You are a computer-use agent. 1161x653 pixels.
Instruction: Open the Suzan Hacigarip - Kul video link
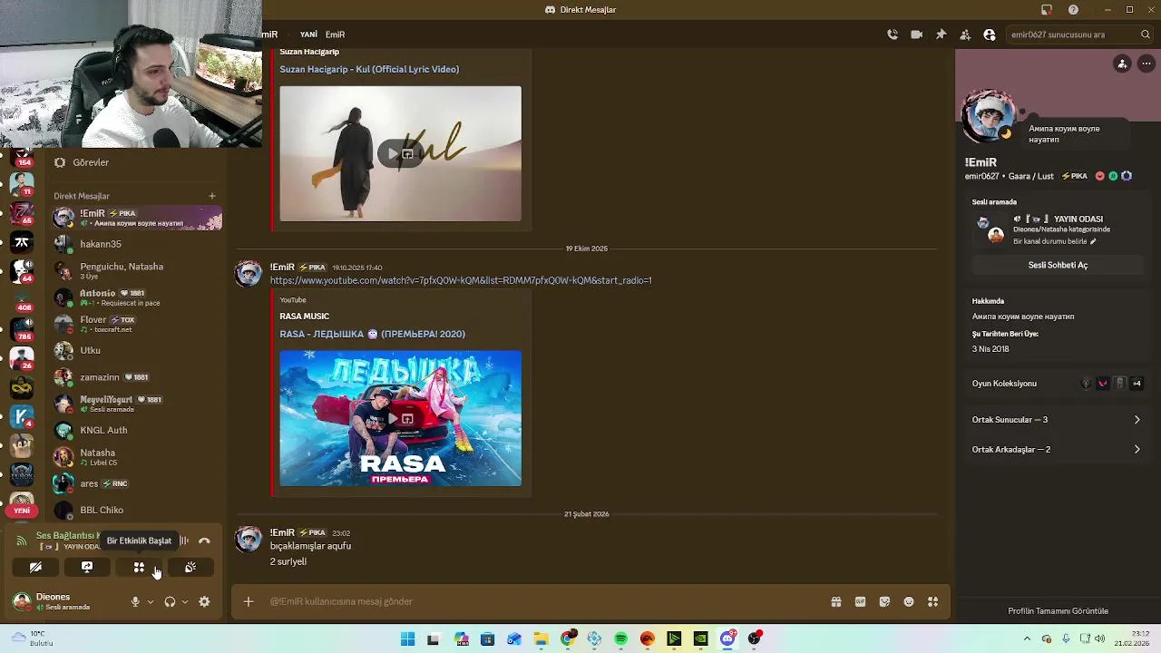369,69
